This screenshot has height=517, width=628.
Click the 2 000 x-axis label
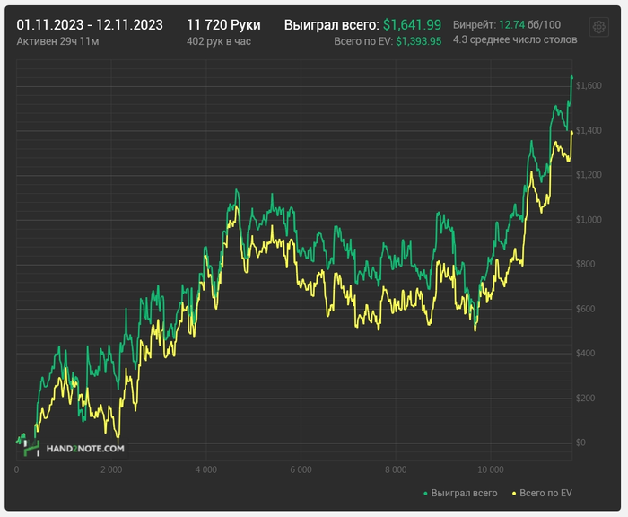click(x=111, y=469)
